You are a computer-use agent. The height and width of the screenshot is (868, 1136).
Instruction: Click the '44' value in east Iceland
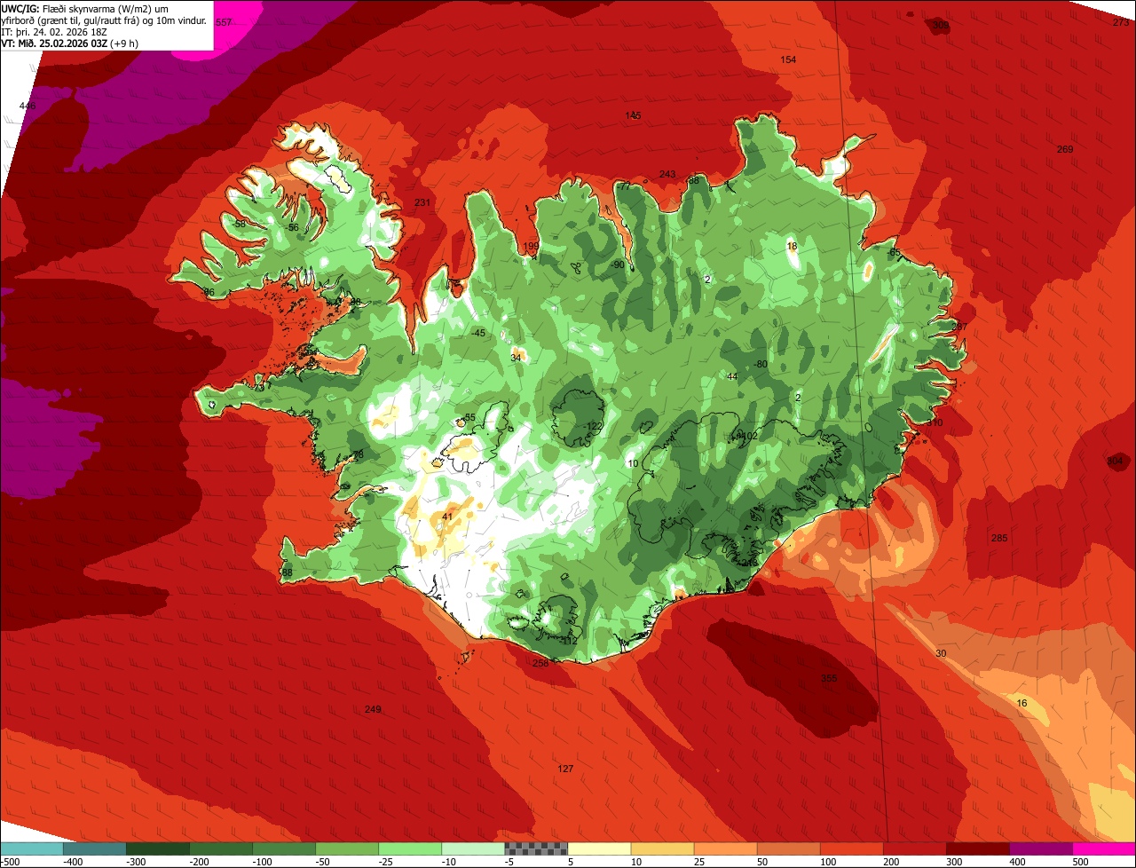[x=732, y=376]
